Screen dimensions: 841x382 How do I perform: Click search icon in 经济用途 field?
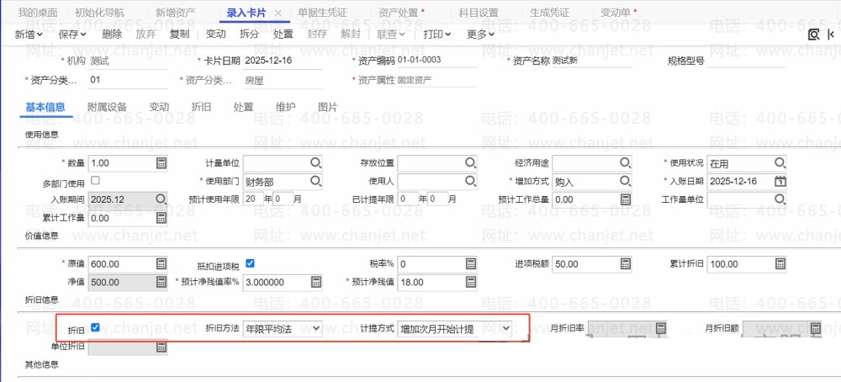pos(626,163)
